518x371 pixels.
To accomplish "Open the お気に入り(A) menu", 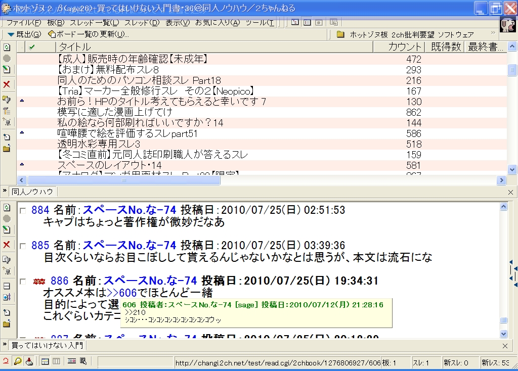I will (x=218, y=22).
